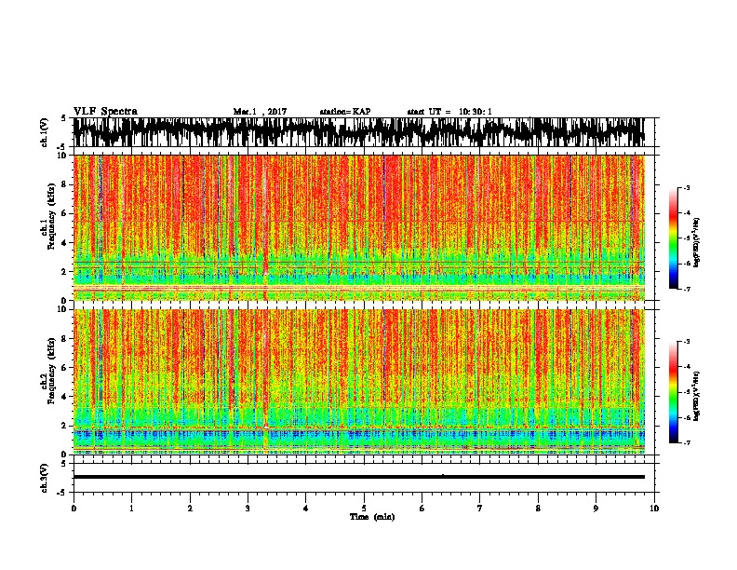
Task: Click the date label 'Mar.1 , 2017'
Action: click(260, 112)
